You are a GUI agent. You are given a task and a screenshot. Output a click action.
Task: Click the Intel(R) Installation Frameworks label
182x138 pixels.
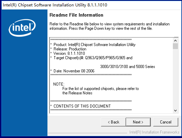(x=154, y=132)
